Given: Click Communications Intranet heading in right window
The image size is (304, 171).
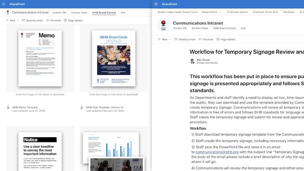Looking at the screenshot, I should pyautogui.click(x=198, y=23).
